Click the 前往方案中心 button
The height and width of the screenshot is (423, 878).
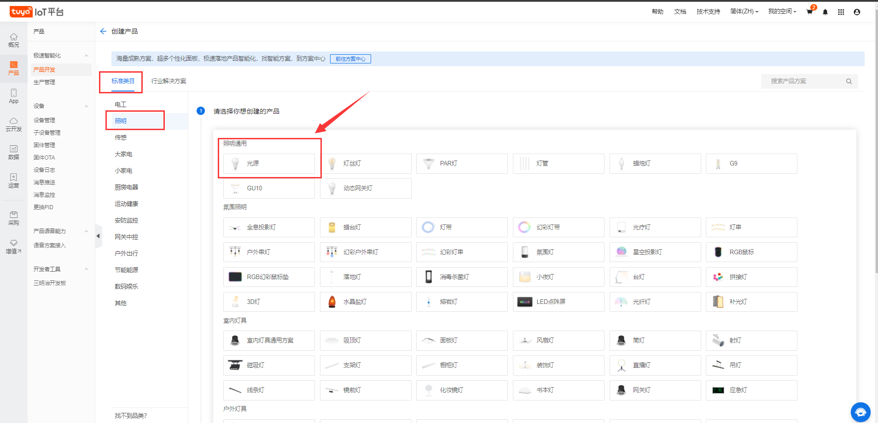(350, 59)
